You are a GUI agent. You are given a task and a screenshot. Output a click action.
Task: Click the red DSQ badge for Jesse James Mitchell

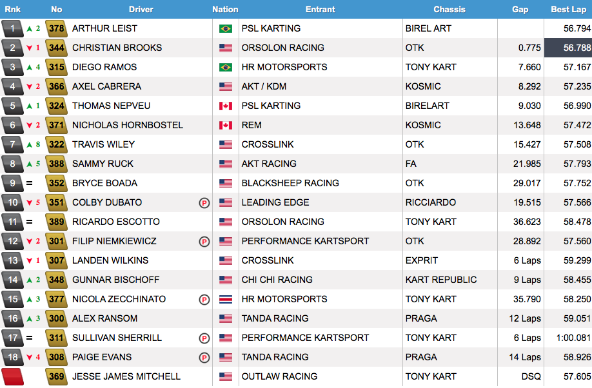pos(12,376)
